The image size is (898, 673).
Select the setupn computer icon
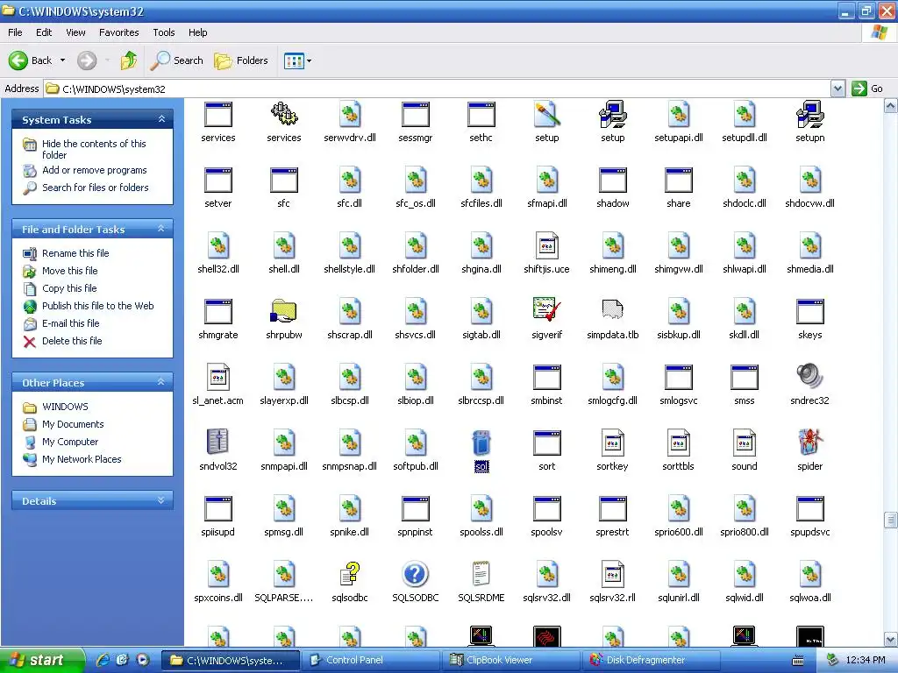(x=809, y=115)
